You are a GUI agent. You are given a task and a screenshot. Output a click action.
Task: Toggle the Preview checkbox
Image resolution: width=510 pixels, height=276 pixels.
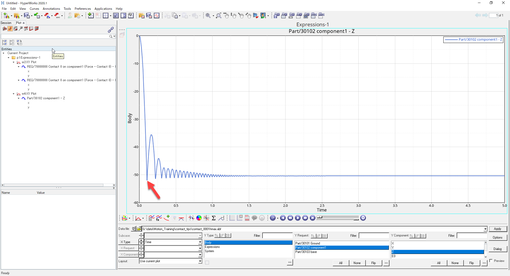click(491, 261)
